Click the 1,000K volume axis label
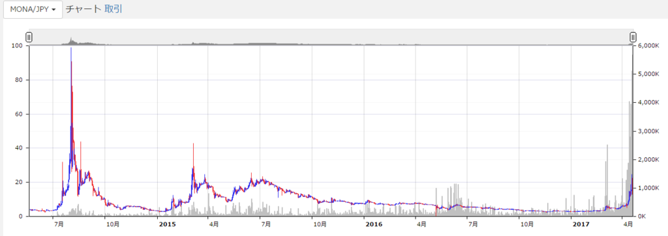668x236 pixels. (648, 188)
